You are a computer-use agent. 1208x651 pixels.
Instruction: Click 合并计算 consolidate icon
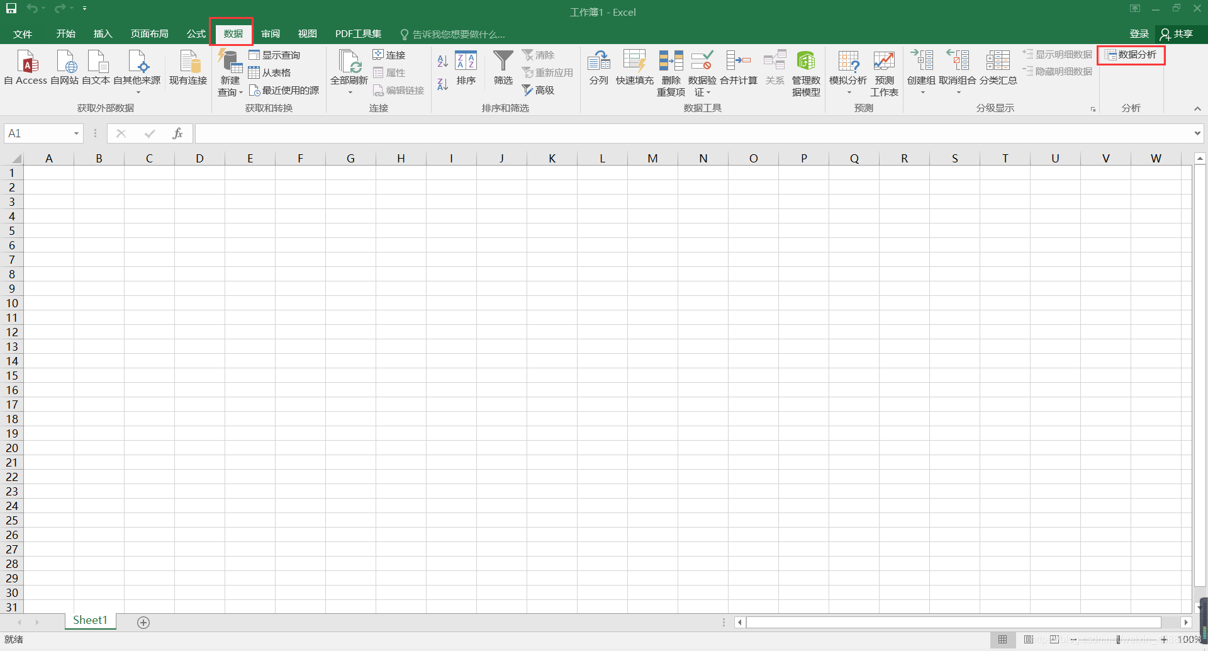(x=739, y=67)
